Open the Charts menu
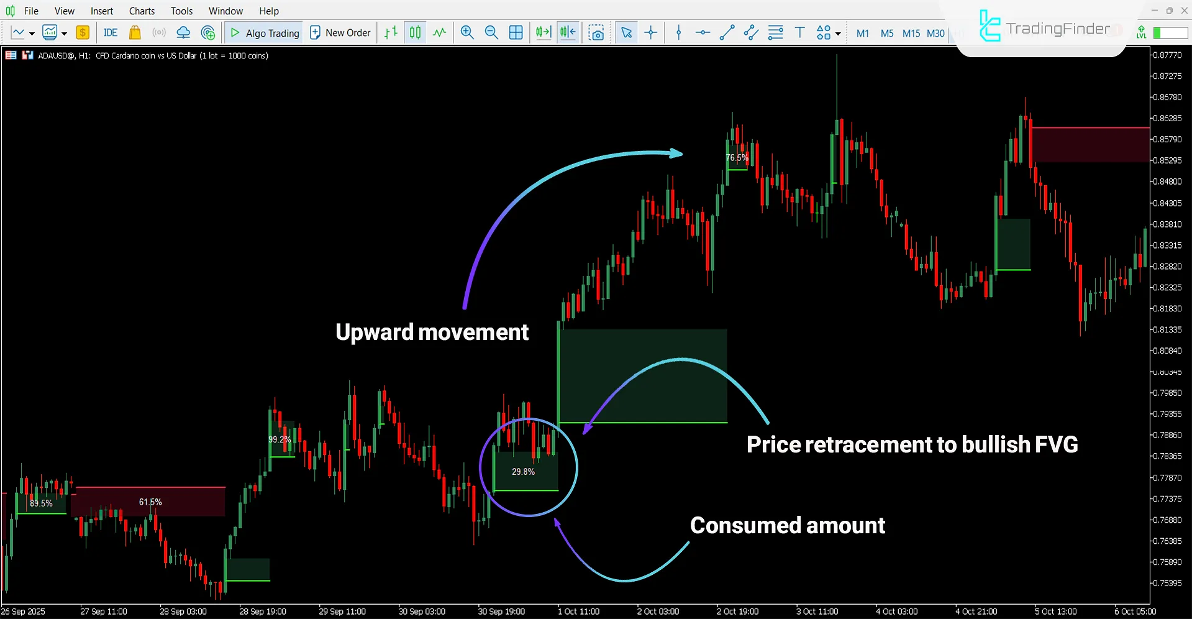Viewport: 1192px width, 619px height. pos(142,11)
